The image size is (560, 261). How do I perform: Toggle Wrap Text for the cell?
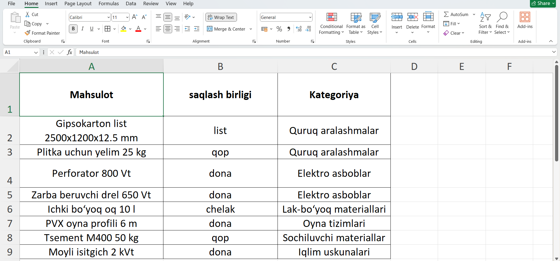[221, 17]
